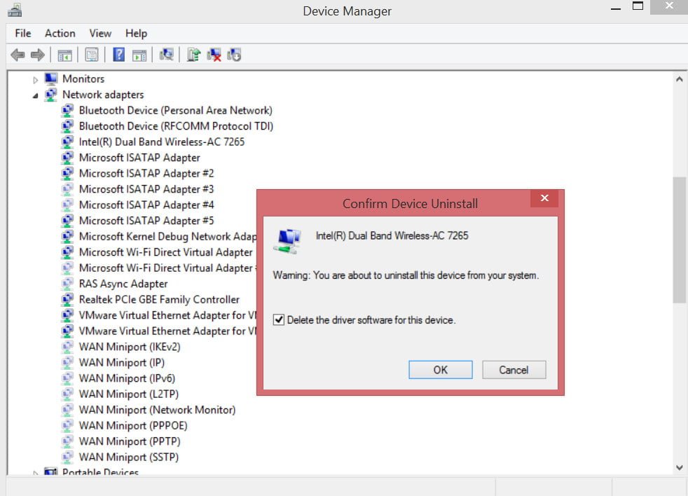
Task: Click network device icon in uninstall dialog
Action: pyautogui.click(x=287, y=241)
